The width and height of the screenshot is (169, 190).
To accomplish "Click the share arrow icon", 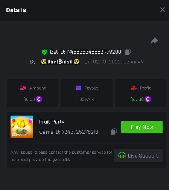I will click(x=154, y=41).
